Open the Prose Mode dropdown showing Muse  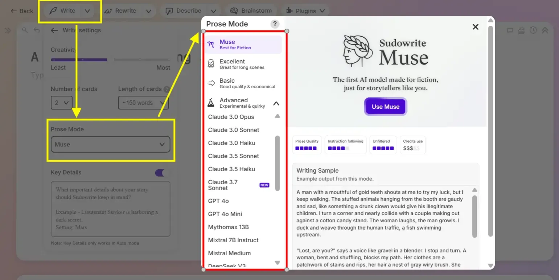[x=110, y=144]
